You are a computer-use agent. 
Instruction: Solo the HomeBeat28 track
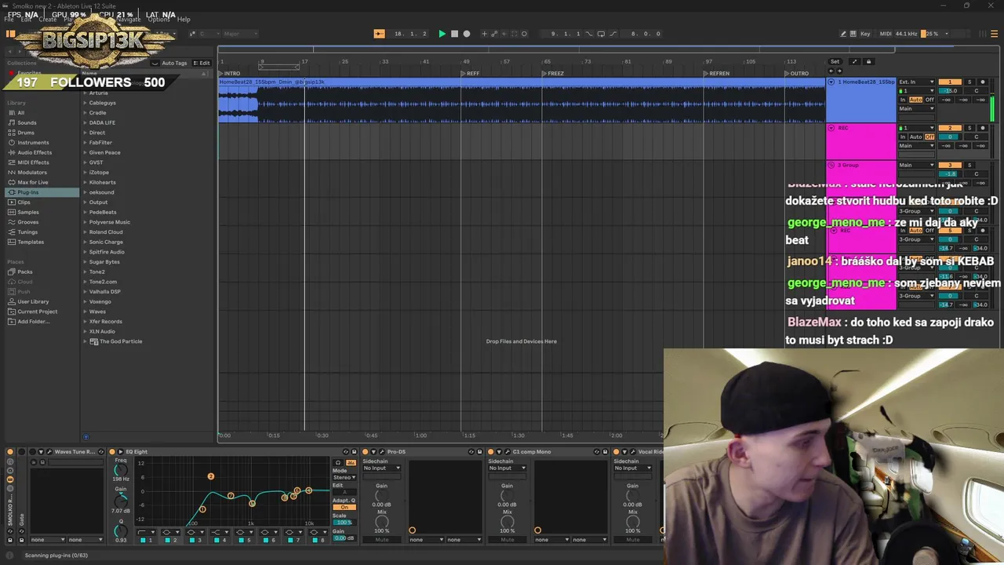pyautogui.click(x=969, y=82)
